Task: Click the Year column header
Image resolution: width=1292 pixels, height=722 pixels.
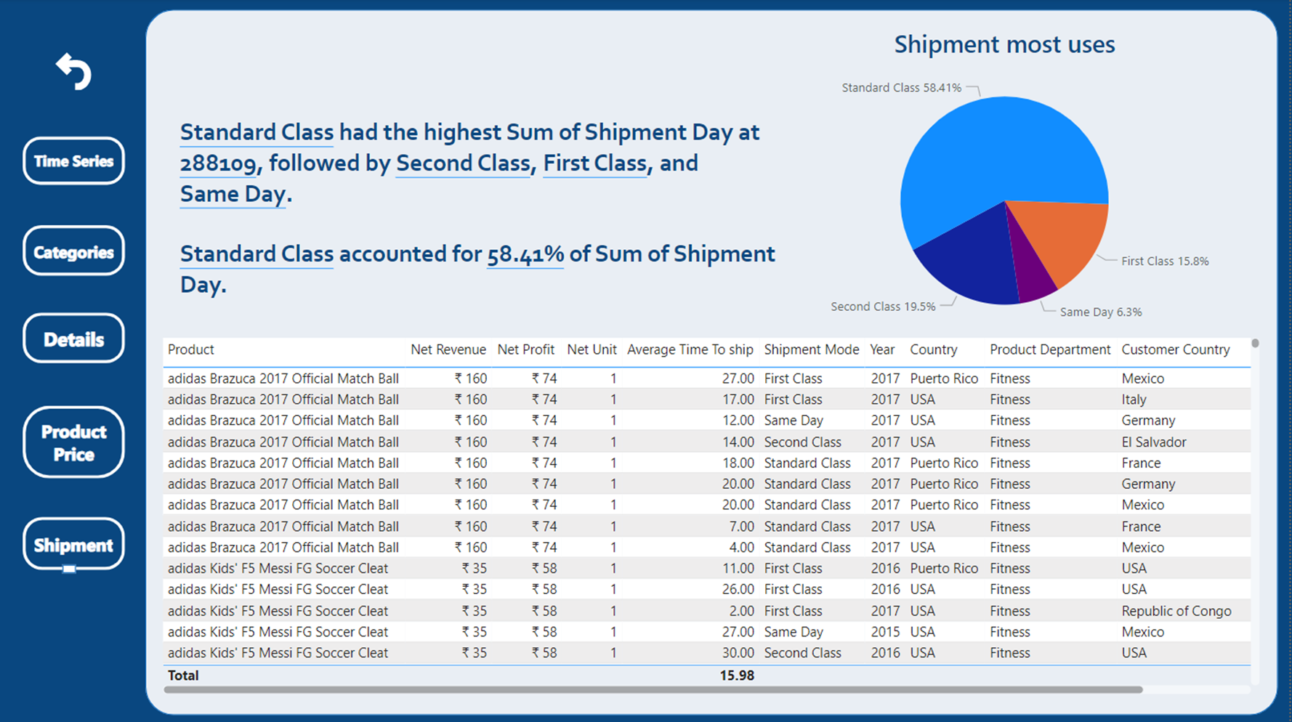Action: [881, 349]
